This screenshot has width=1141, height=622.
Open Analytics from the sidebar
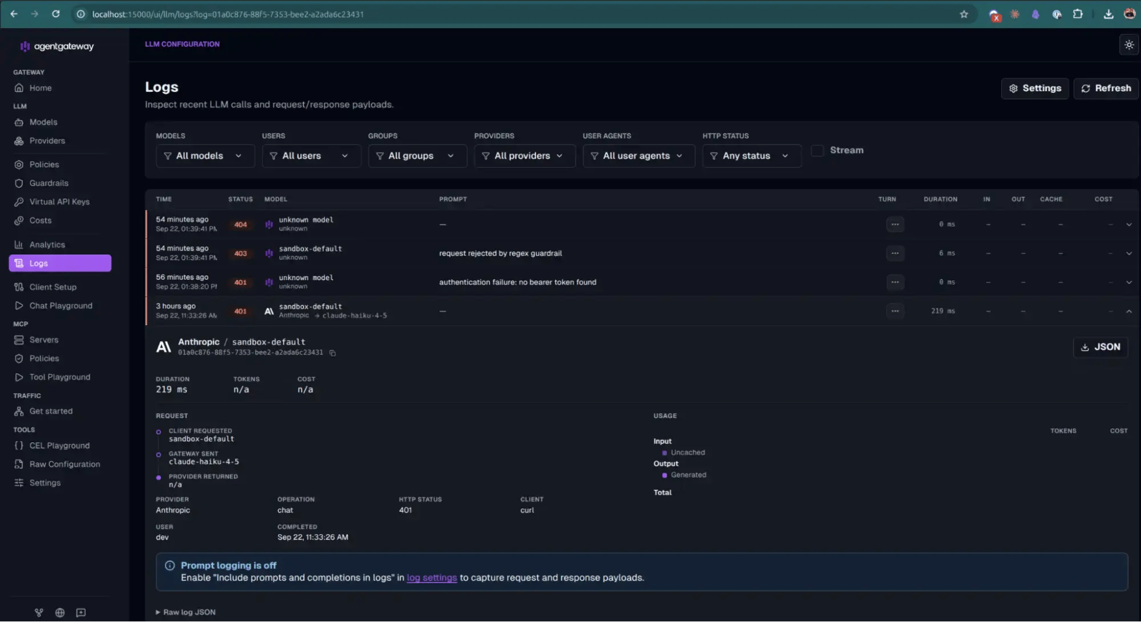[60, 245]
